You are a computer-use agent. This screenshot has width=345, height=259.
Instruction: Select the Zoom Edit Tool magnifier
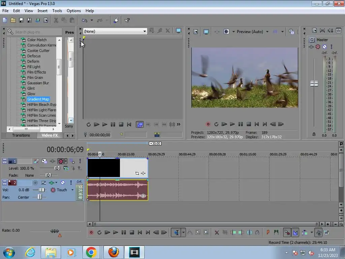(206, 232)
